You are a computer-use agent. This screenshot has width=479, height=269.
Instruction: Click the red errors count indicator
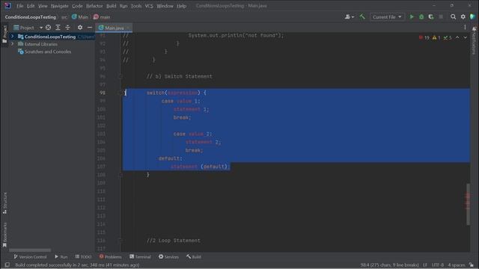pos(424,37)
